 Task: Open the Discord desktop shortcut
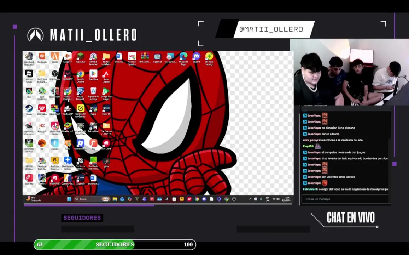[x=196, y=58]
